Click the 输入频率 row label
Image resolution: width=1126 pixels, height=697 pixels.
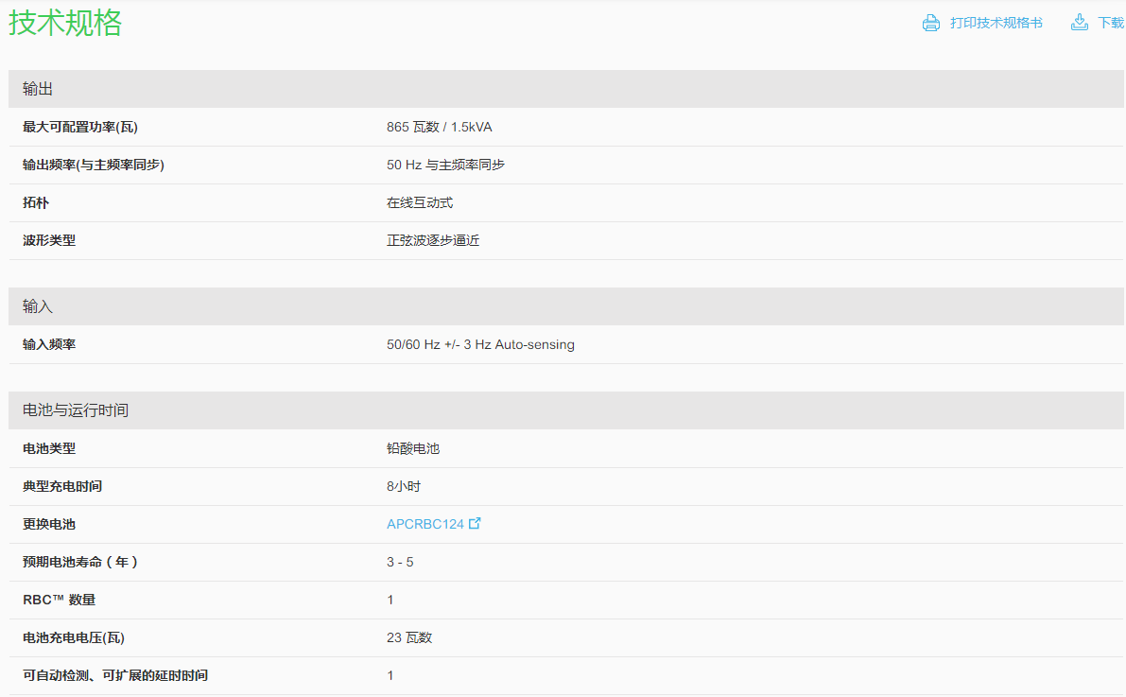[49, 344]
